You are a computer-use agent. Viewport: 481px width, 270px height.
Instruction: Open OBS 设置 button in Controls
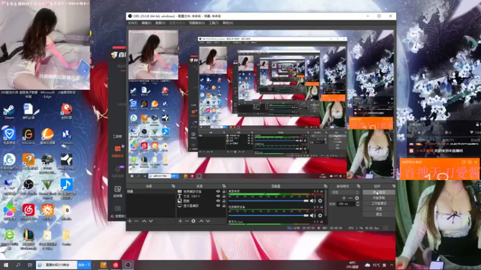pyautogui.click(x=379, y=209)
